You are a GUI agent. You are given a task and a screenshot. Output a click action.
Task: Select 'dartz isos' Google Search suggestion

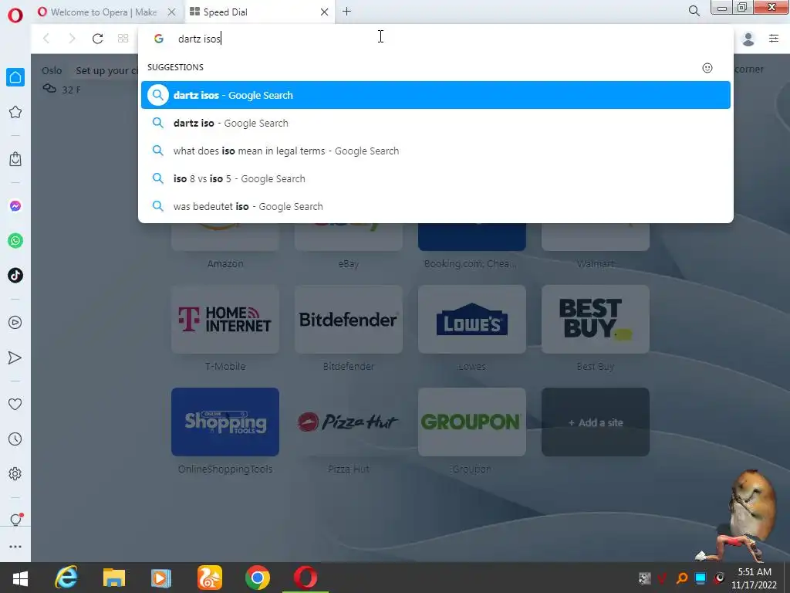tap(435, 95)
